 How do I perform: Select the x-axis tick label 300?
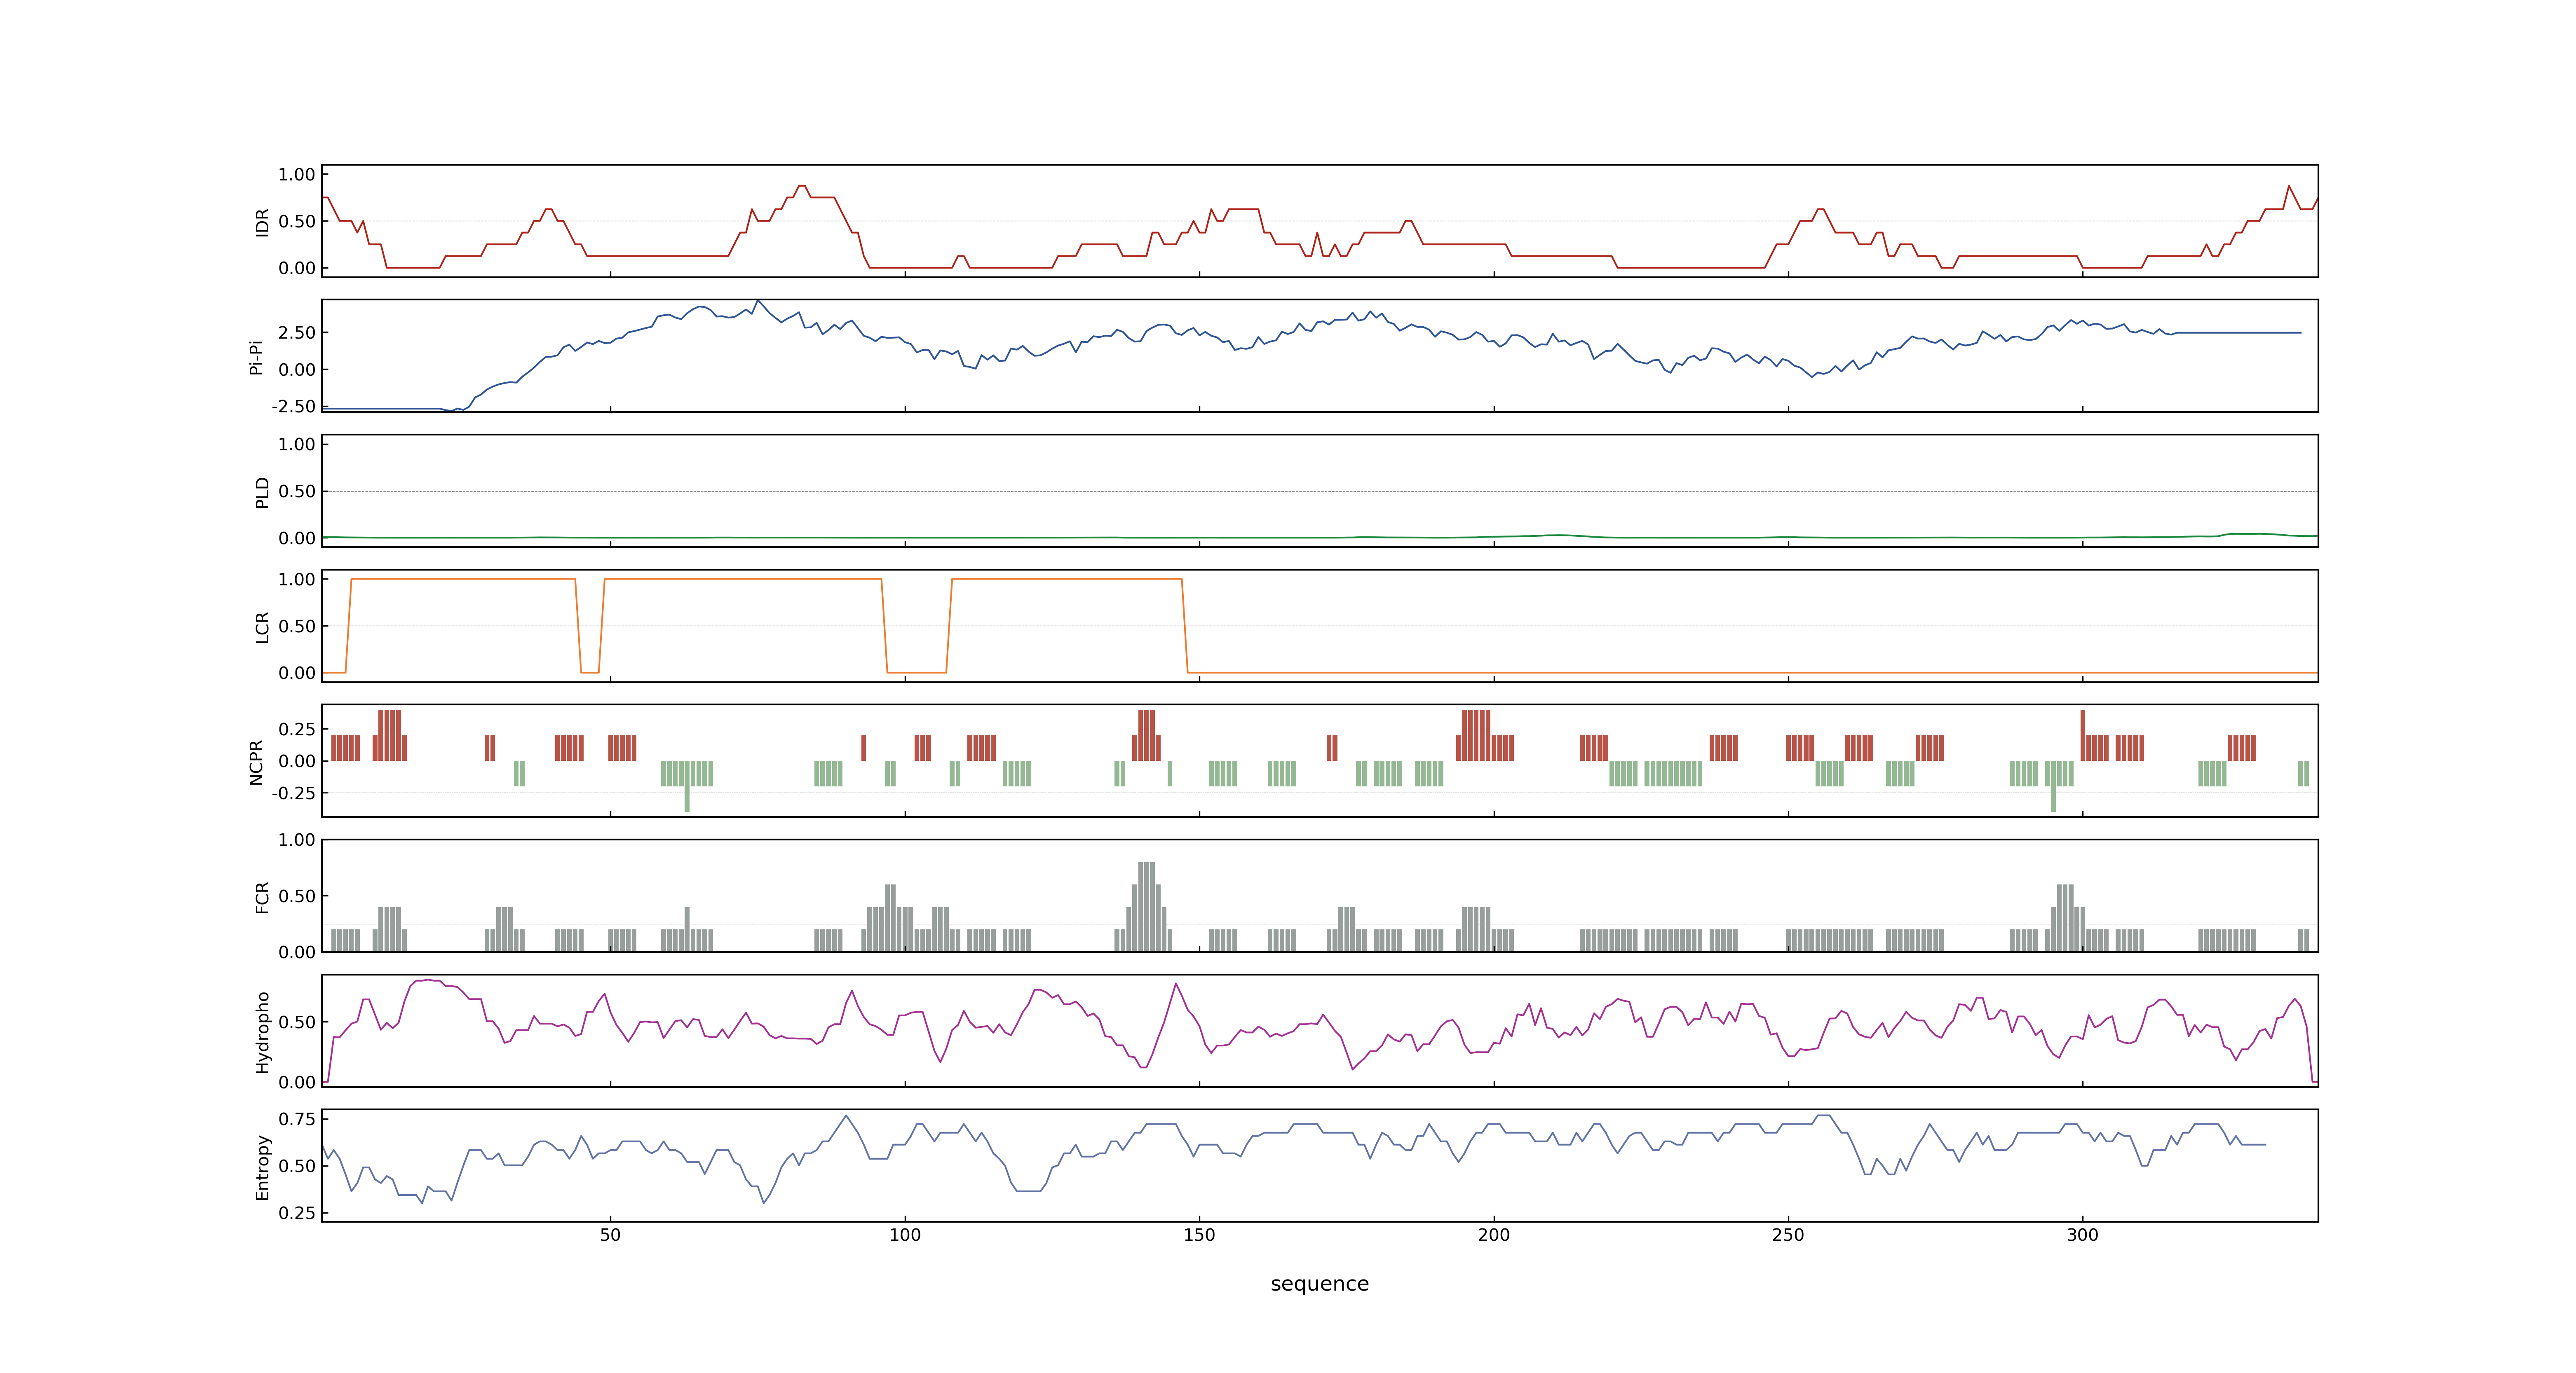[x=2083, y=1235]
